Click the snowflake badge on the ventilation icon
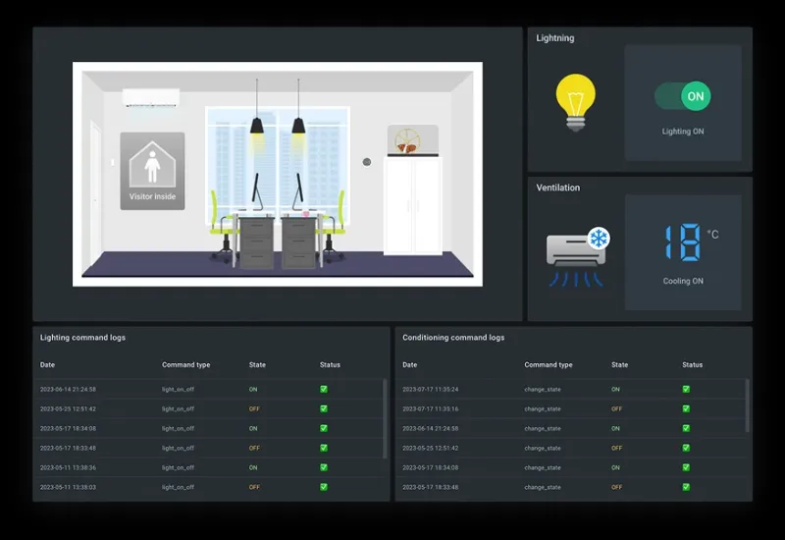 pos(599,239)
